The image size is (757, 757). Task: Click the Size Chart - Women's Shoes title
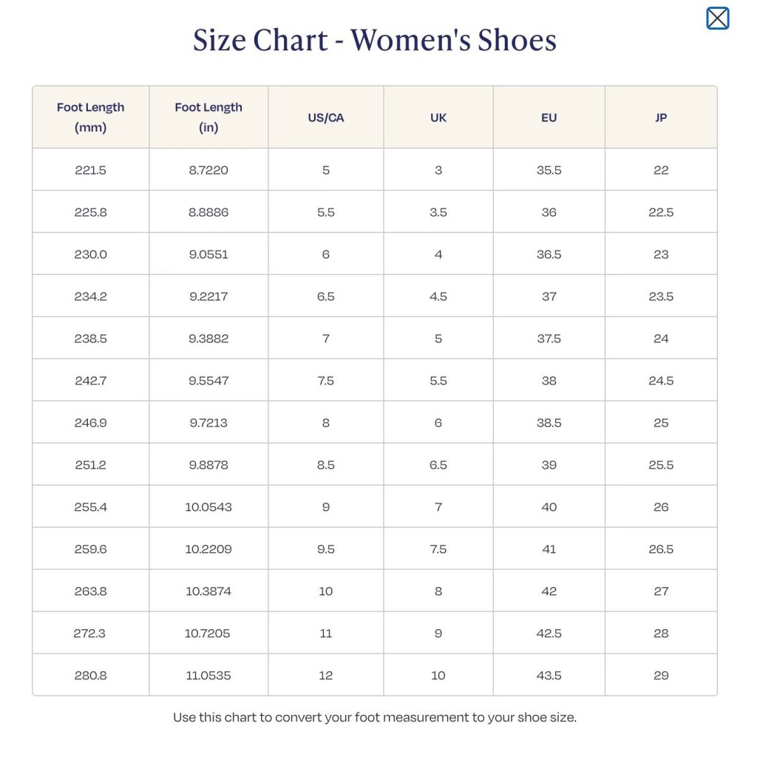click(x=375, y=40)
